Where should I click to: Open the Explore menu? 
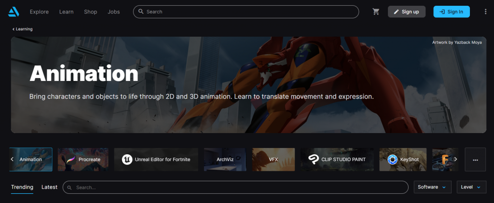coord(40,12)
